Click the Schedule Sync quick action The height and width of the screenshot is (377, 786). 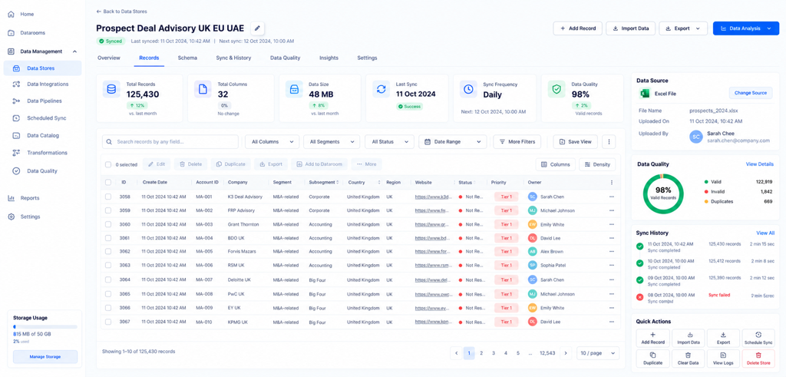(758, 338)
